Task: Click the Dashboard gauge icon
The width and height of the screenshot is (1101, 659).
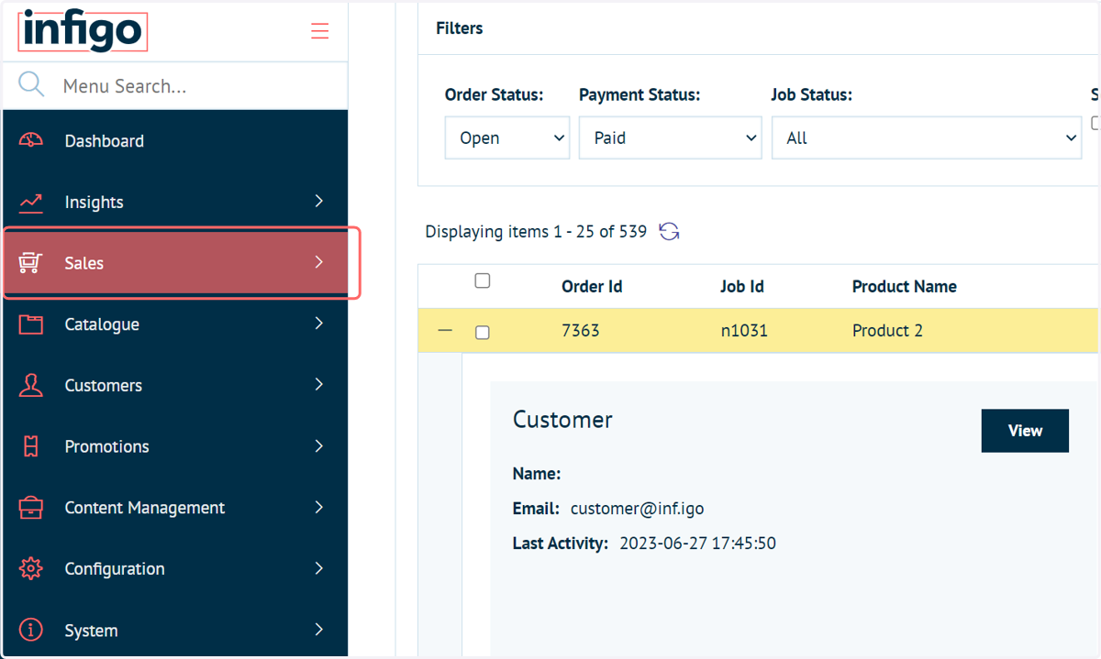Action: (x=31, y=140)
